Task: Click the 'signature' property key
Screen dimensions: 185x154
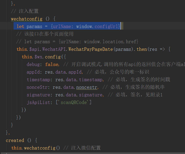Action: (x=38, y=95)
